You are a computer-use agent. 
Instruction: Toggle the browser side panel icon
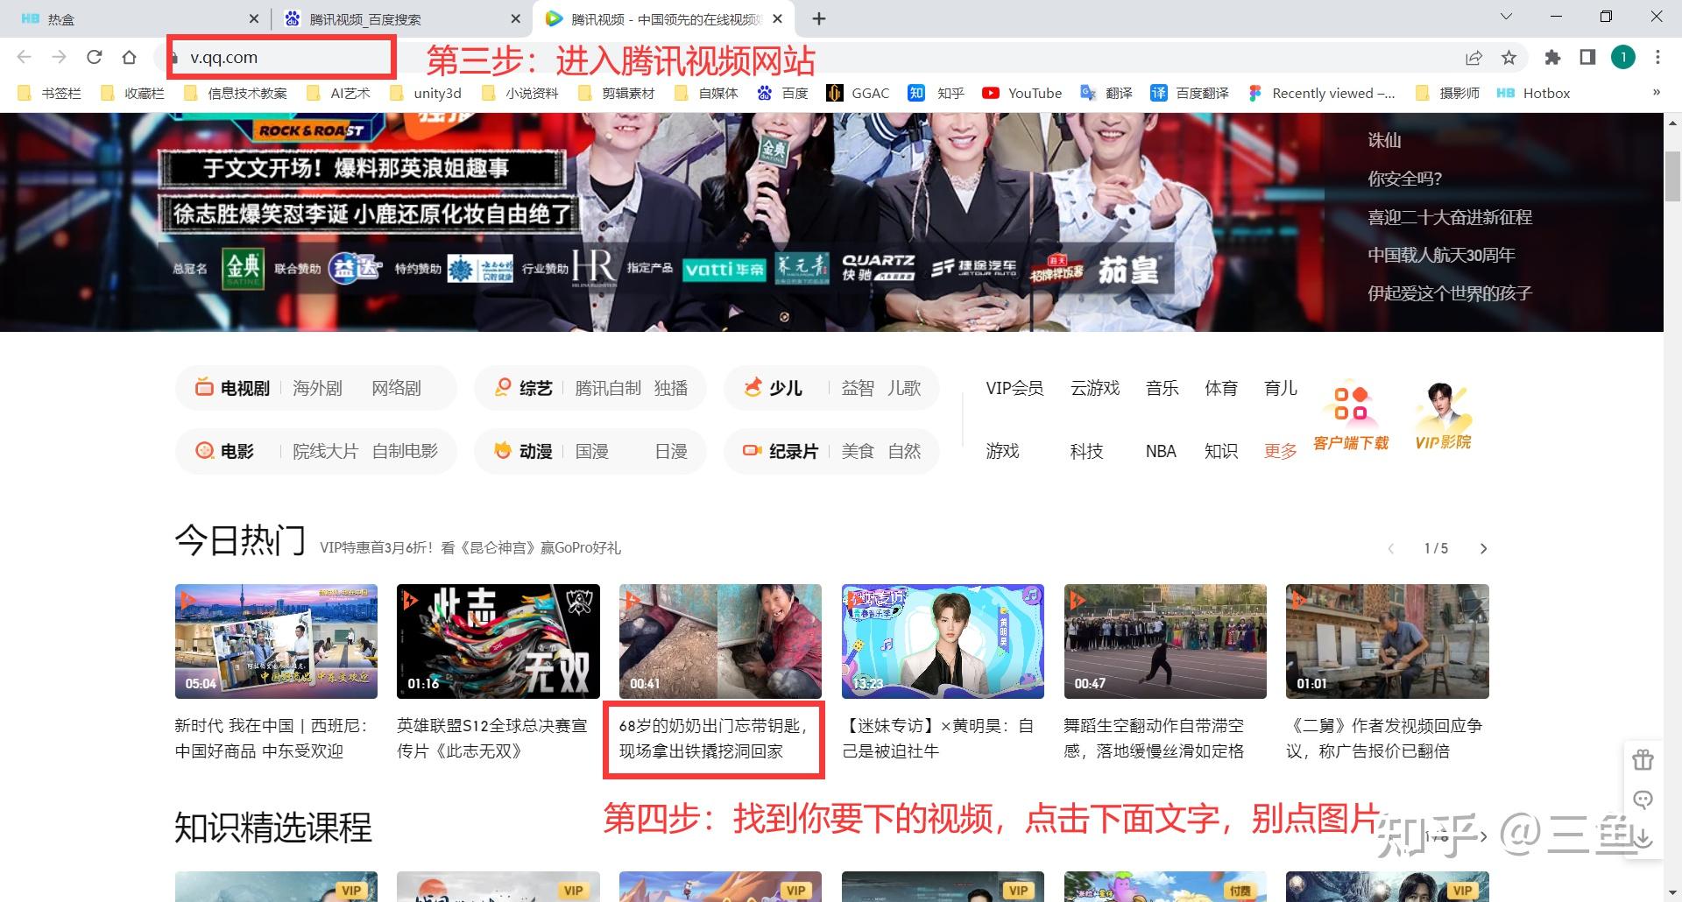[x=1587, y=58]
